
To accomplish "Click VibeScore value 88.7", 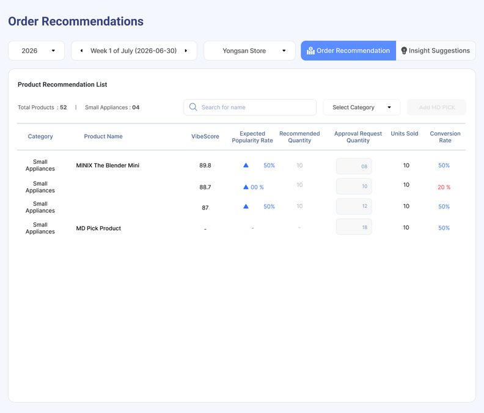I will click(x=205, y=187).
